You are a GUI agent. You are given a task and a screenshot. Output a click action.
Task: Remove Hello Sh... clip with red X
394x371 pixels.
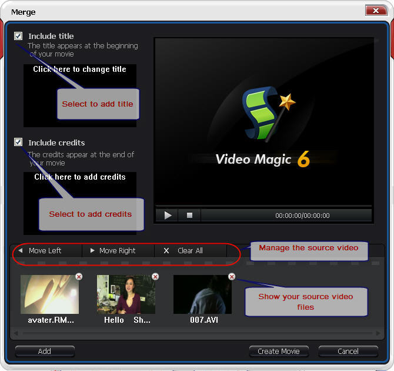pyautogui.click(x=155, y=277)
